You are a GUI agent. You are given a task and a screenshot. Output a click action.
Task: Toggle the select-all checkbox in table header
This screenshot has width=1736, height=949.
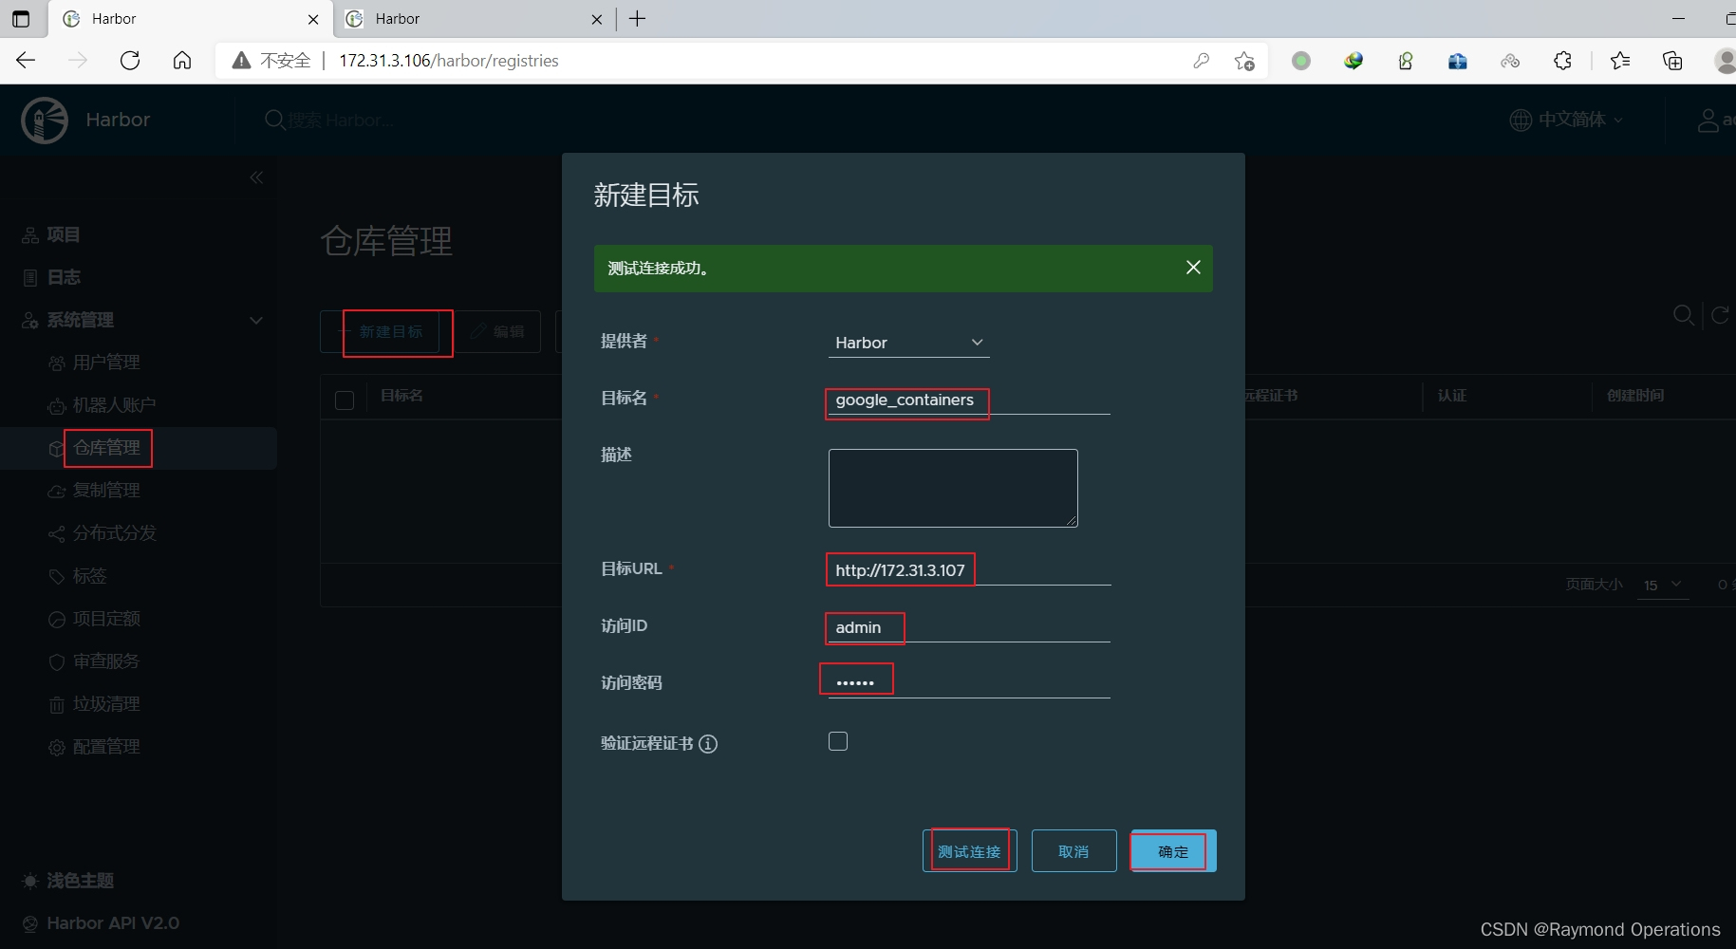click(345, 400)
